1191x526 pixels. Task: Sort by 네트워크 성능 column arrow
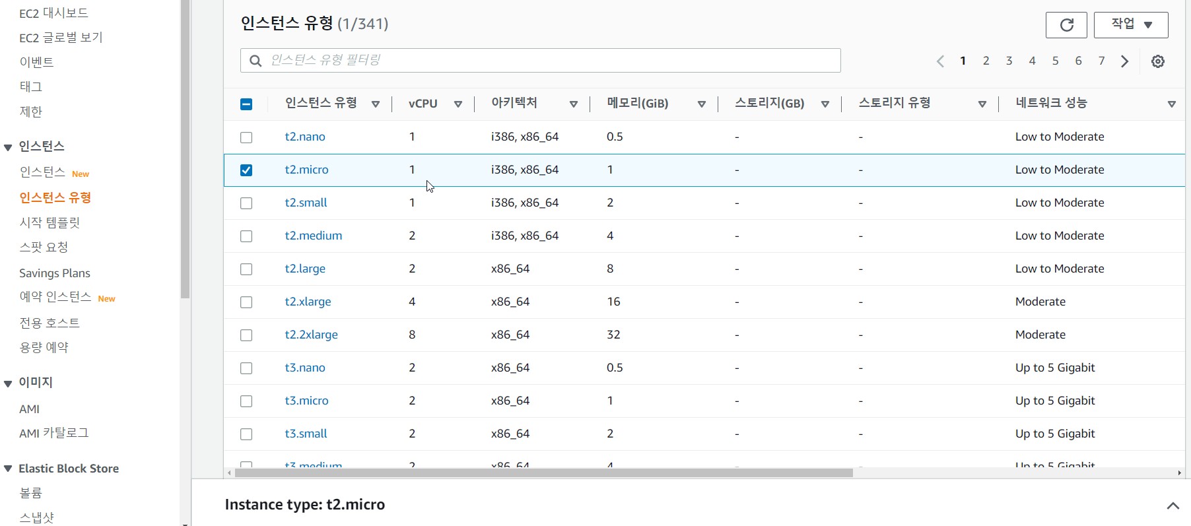click(x=1172, y=104)
